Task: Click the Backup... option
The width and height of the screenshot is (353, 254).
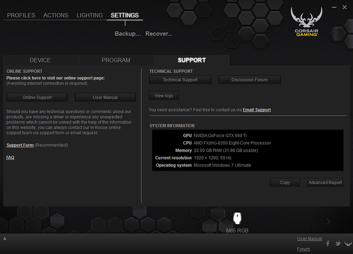Action: (x=127, y=34)
